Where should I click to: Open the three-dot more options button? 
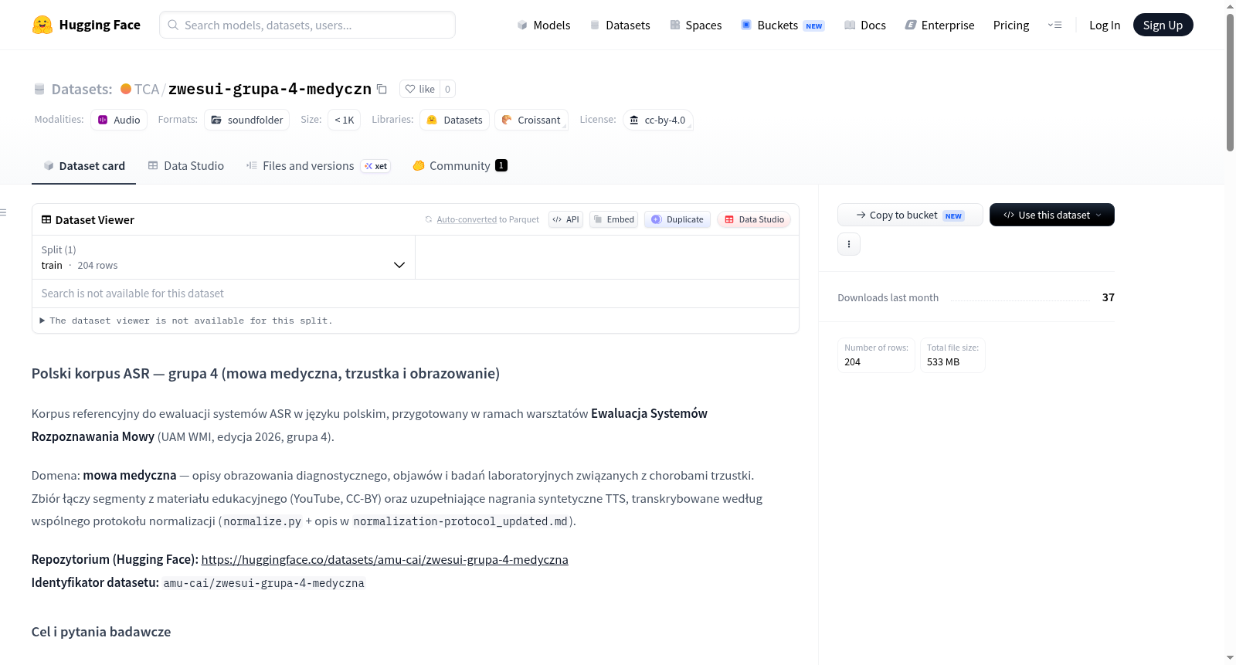pyautogui.click(x=849, y=244)
